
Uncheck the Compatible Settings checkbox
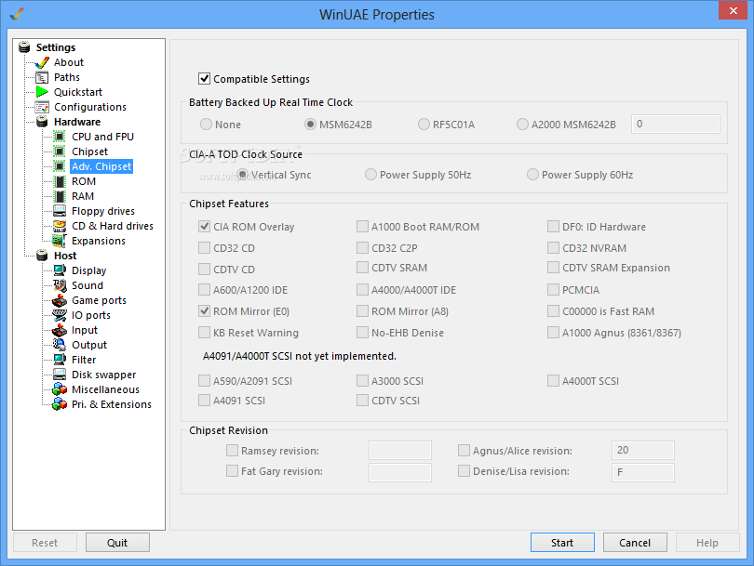pos(205,79)
